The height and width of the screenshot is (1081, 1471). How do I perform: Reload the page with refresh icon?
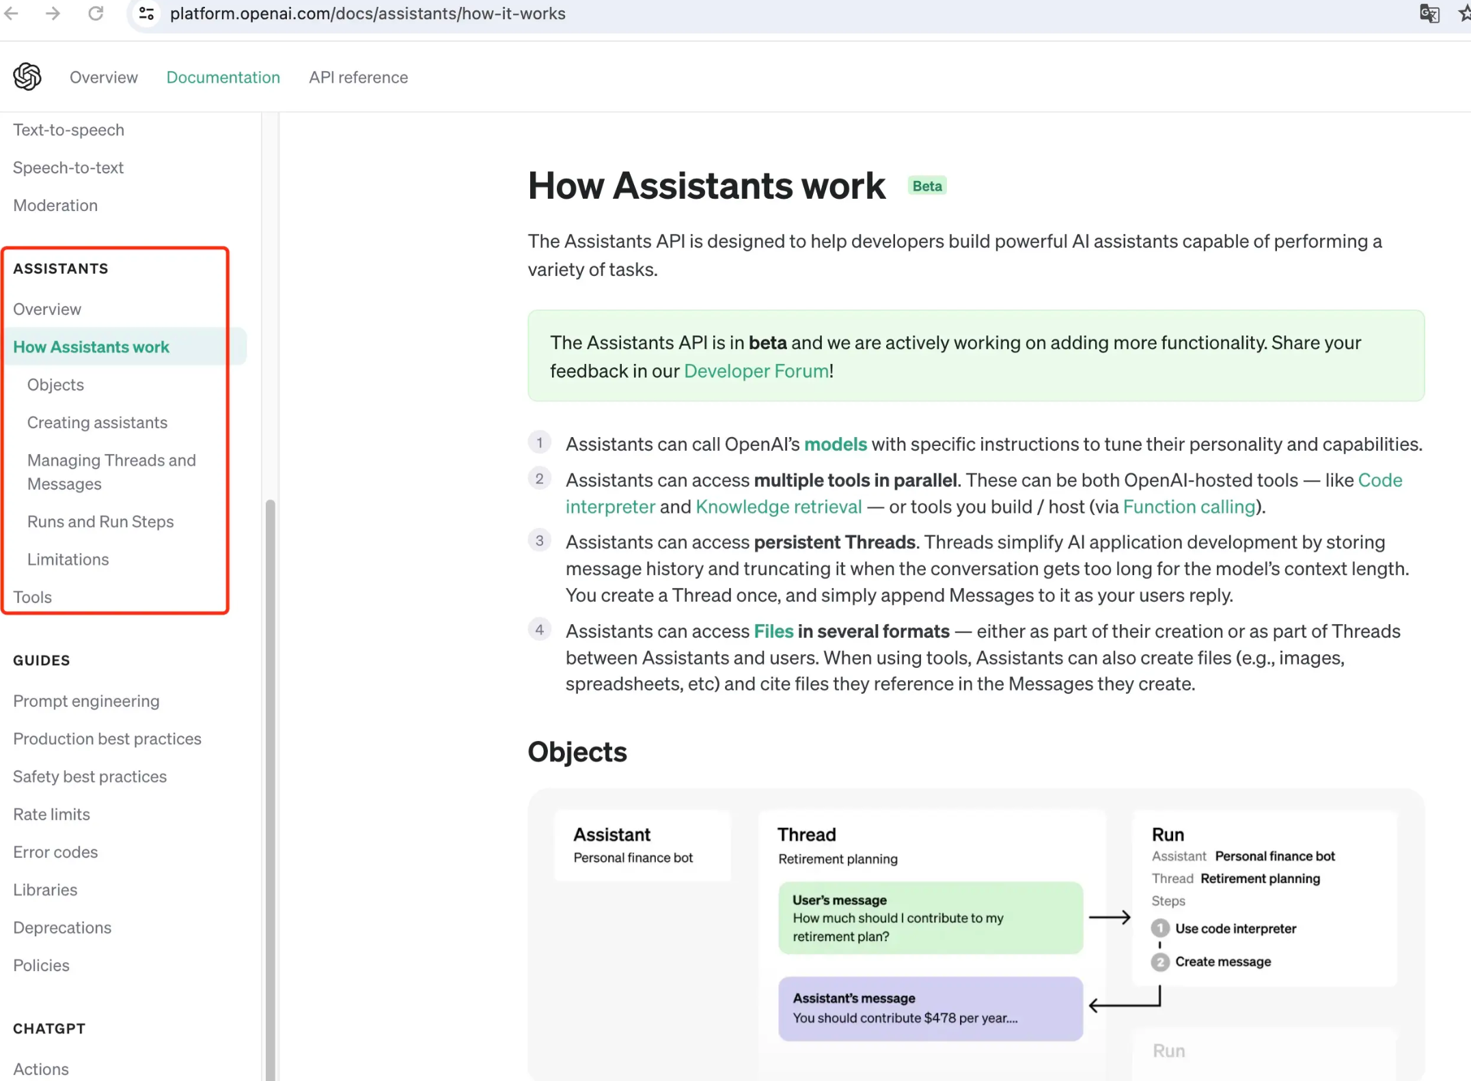(96, 14)
